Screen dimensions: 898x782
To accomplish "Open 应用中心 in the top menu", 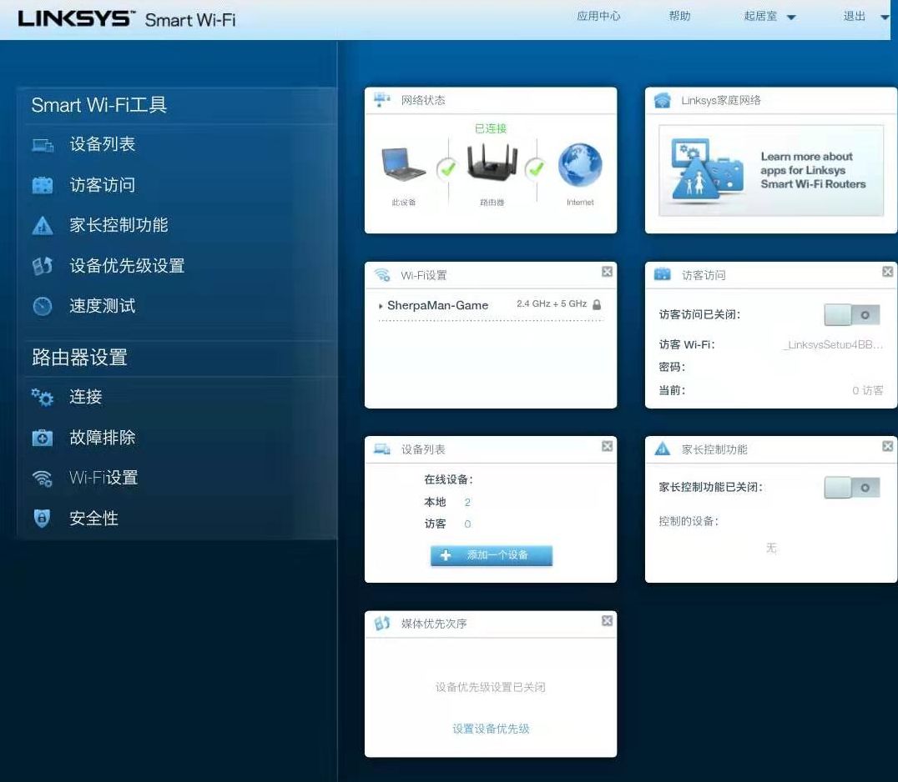I will tap(598, 16).
